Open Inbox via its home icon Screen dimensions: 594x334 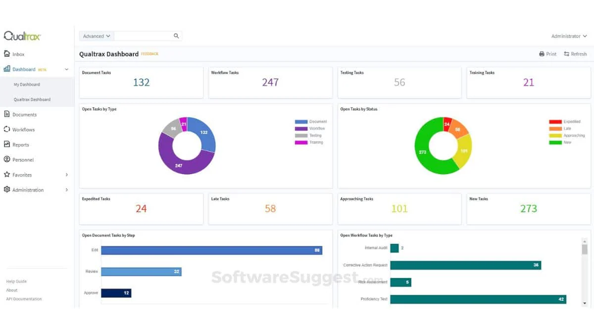point(7,54)
